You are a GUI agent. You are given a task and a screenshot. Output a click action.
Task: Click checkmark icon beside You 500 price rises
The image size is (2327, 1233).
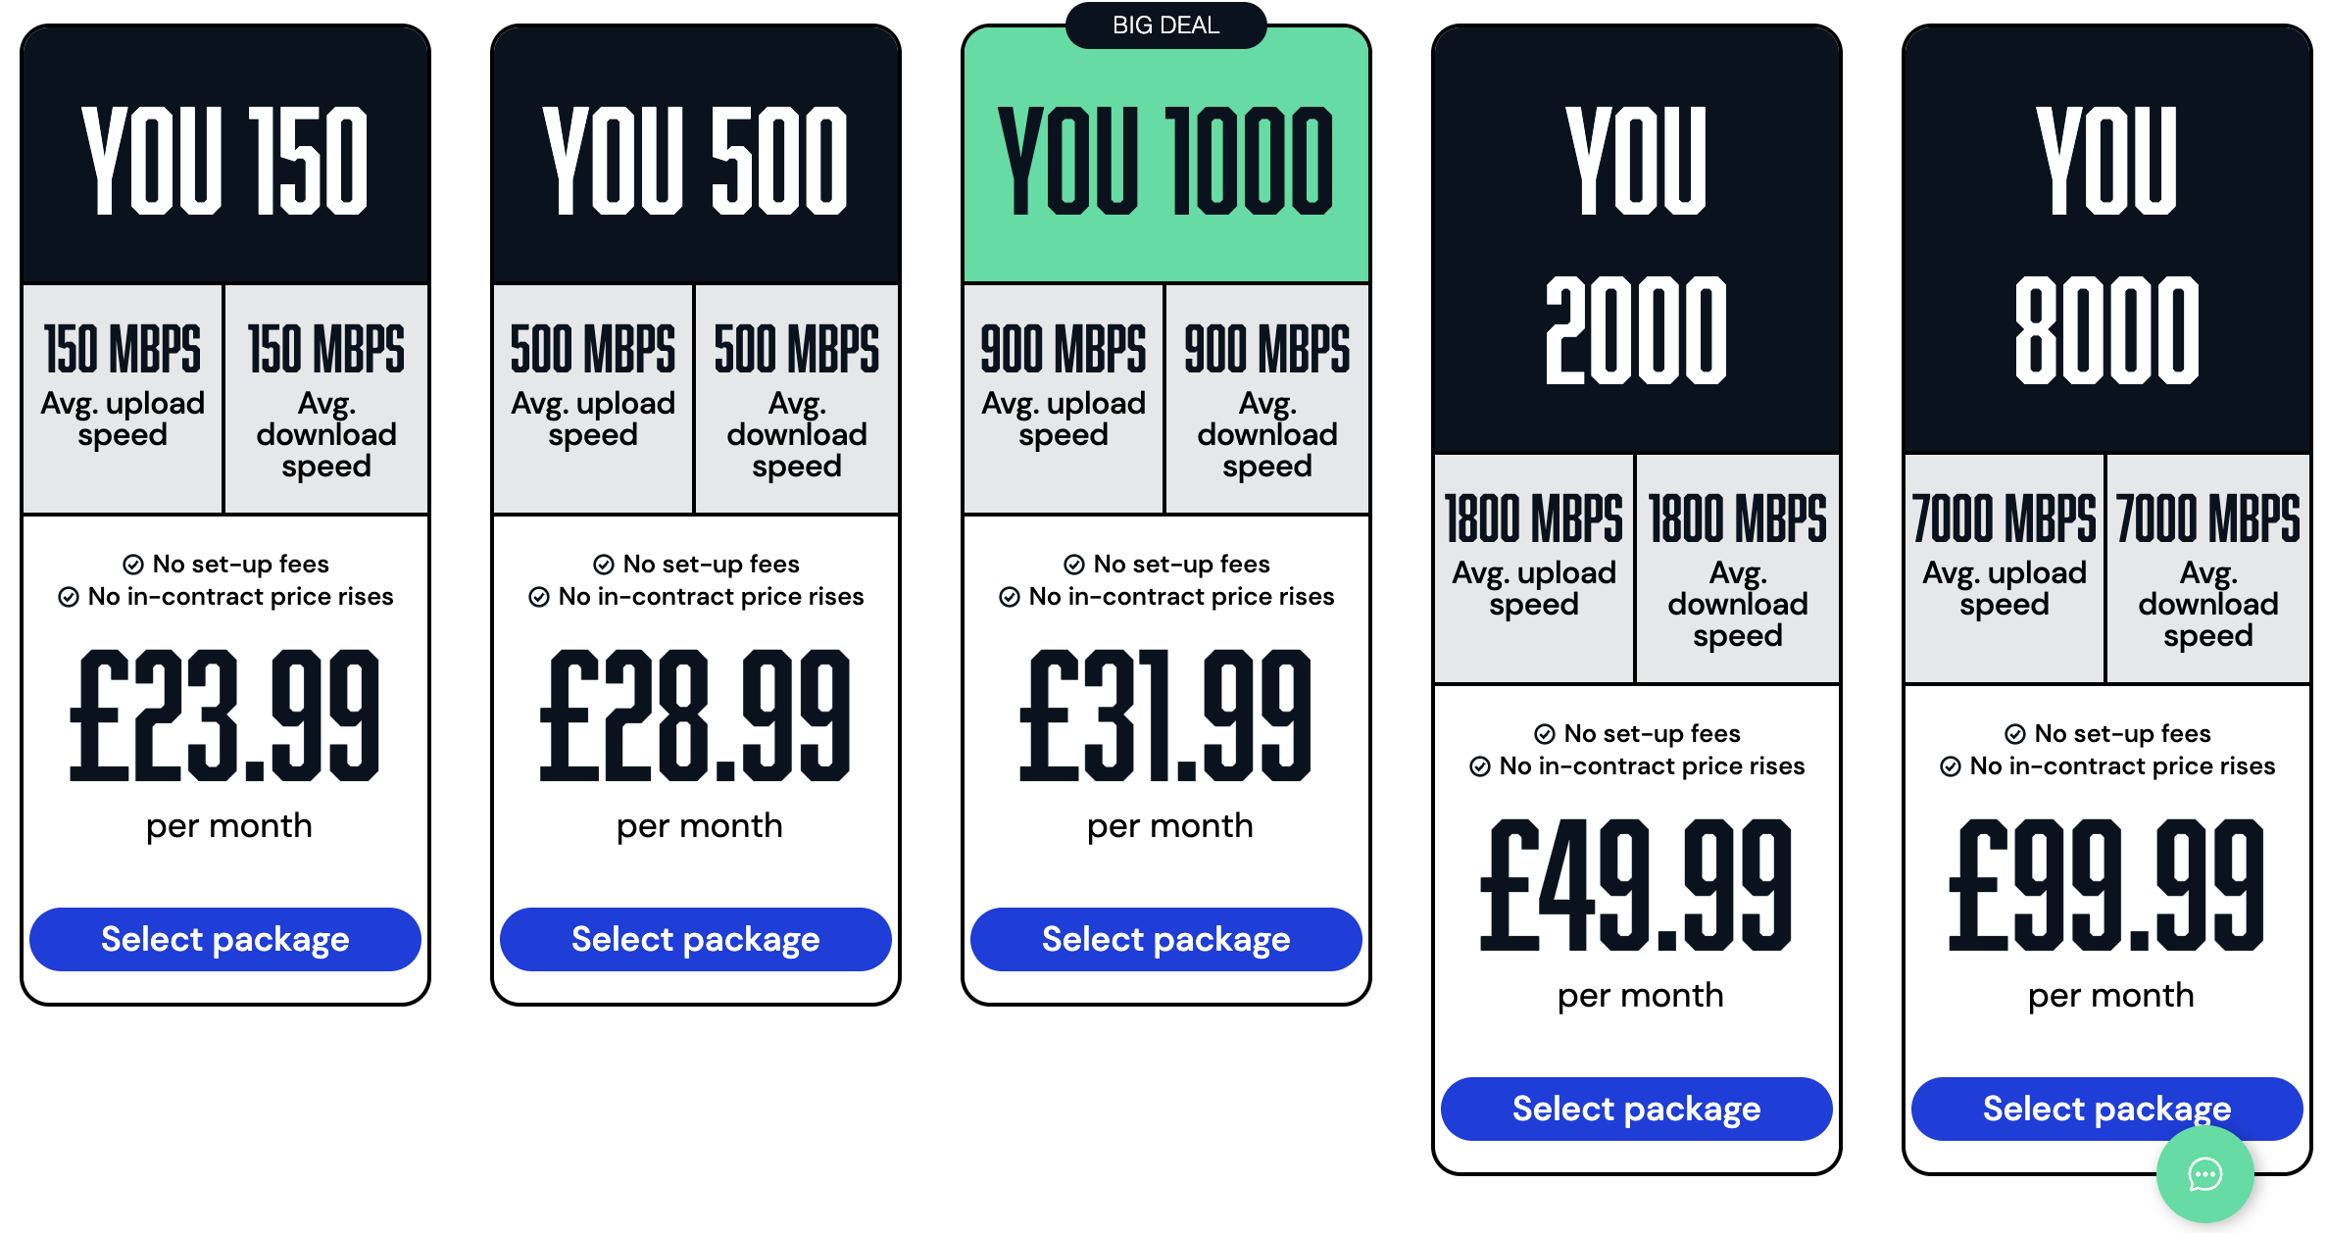pyautogui.click(x=539, y=597)
